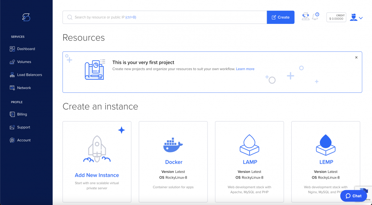
Task: Click "This is your very first project" heading
Action: [143, 62]
